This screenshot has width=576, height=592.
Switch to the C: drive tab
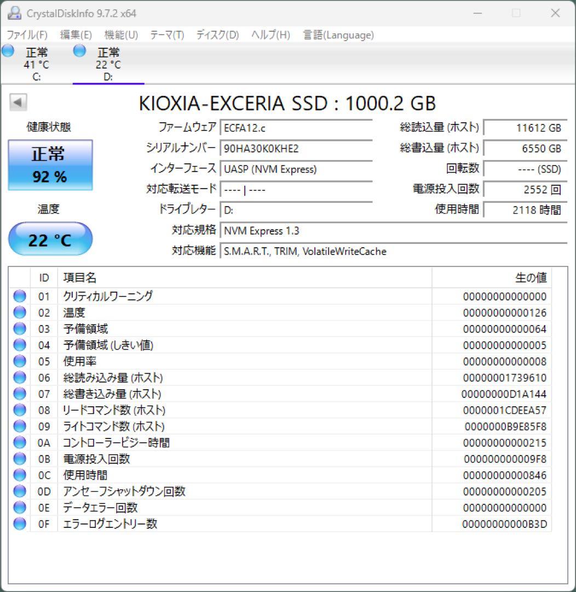tap(36, 63)
